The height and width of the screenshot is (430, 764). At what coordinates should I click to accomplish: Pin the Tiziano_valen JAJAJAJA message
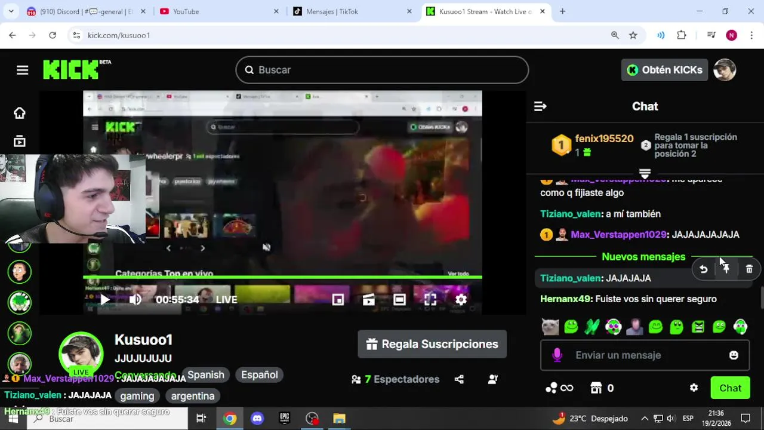(726, 269)
